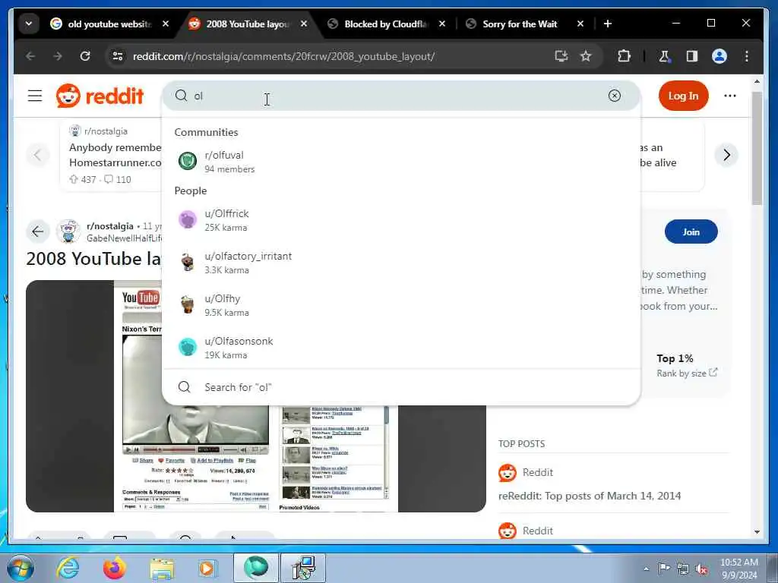Close the 'Sorry for the Wait' tab
The image size is (778, 583).
[580, 24]
